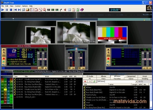Click Deck A blue fade ramp button
The width and height of the screenshot is (153, 110).
[x=4, y=64]
